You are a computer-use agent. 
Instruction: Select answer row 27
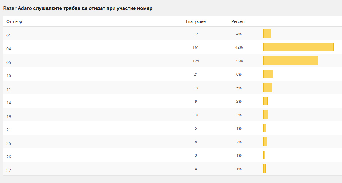point(9,171)
